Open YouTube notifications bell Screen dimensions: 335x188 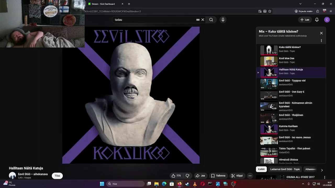coord(317,20)
